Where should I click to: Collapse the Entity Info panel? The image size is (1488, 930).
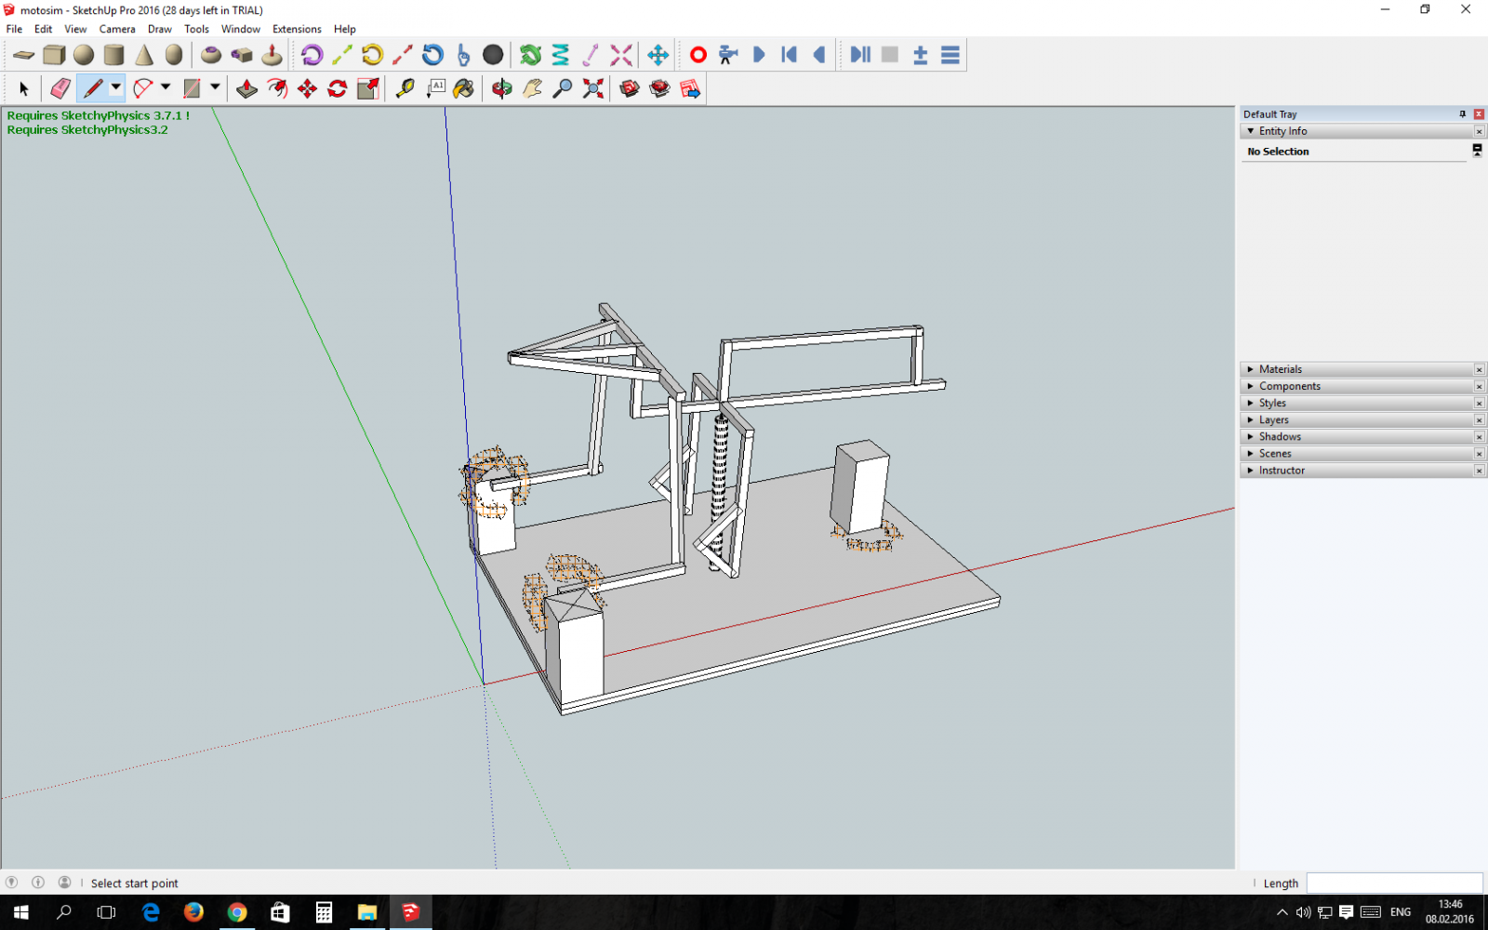(x=1251, y=131)
